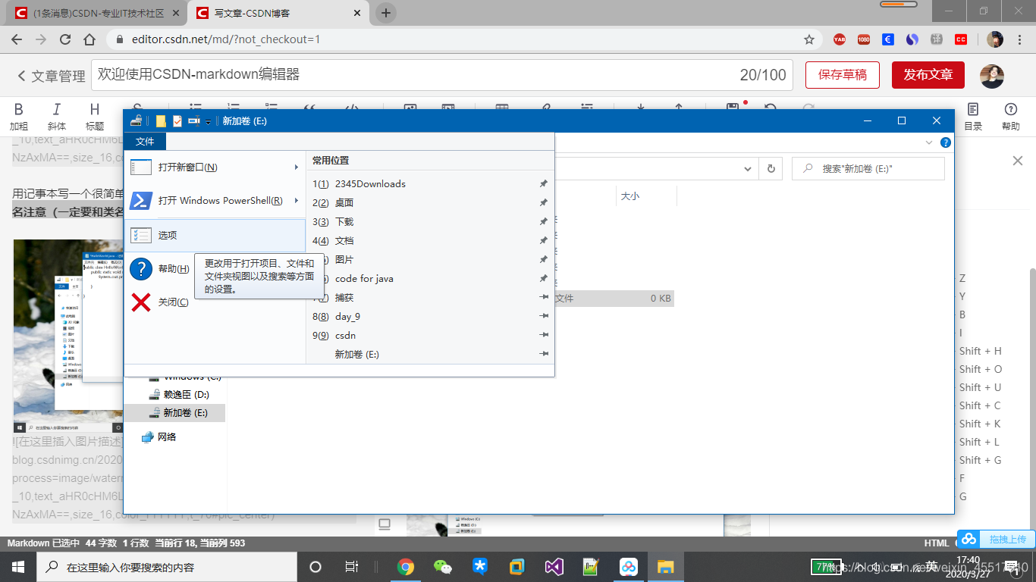Pin csdn to the frequent places list
The width and height of the screenshot is (1036, 582).
(543, 335)
